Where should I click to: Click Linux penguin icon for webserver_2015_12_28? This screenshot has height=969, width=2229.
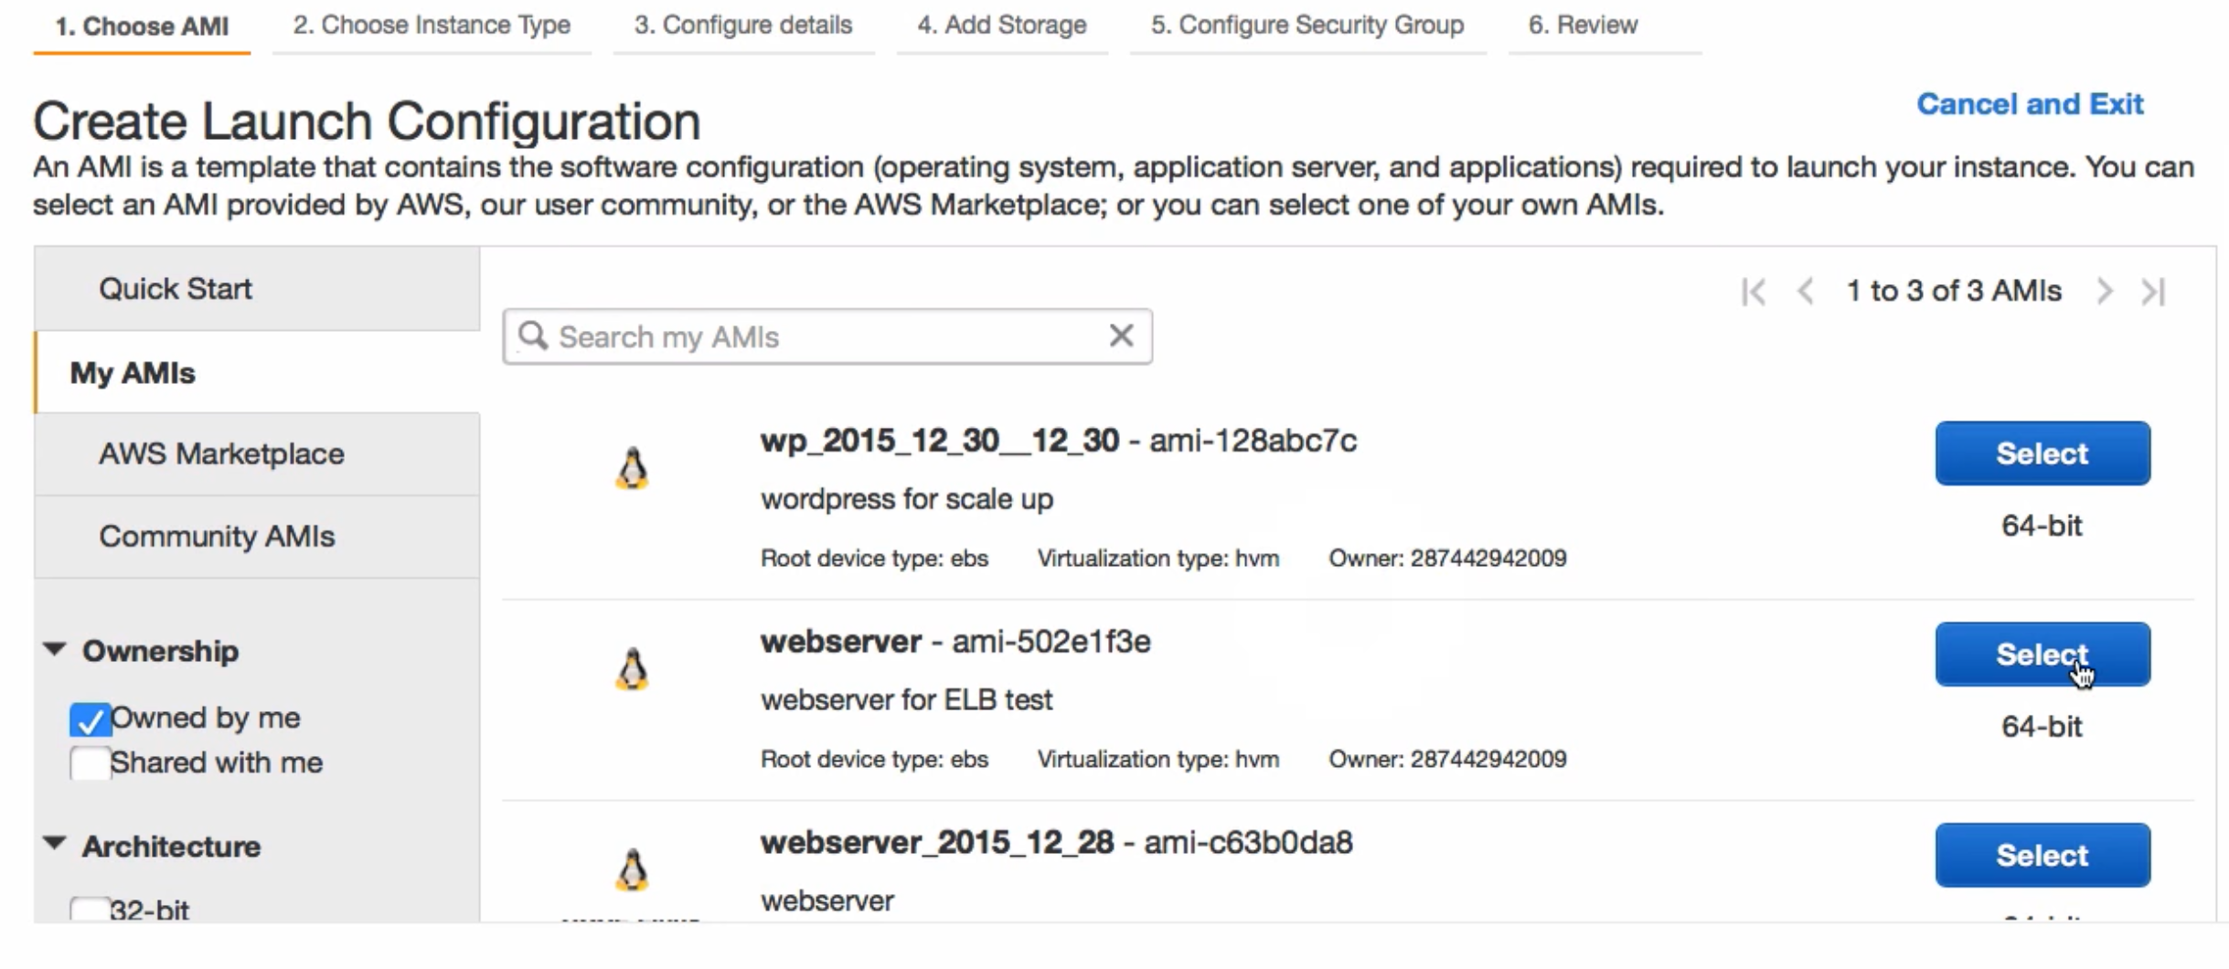pyautogui.click(x=632, y=869)
